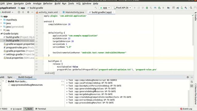197x111 pixels.
Task: Open the View menu
Action: [9, 3]
